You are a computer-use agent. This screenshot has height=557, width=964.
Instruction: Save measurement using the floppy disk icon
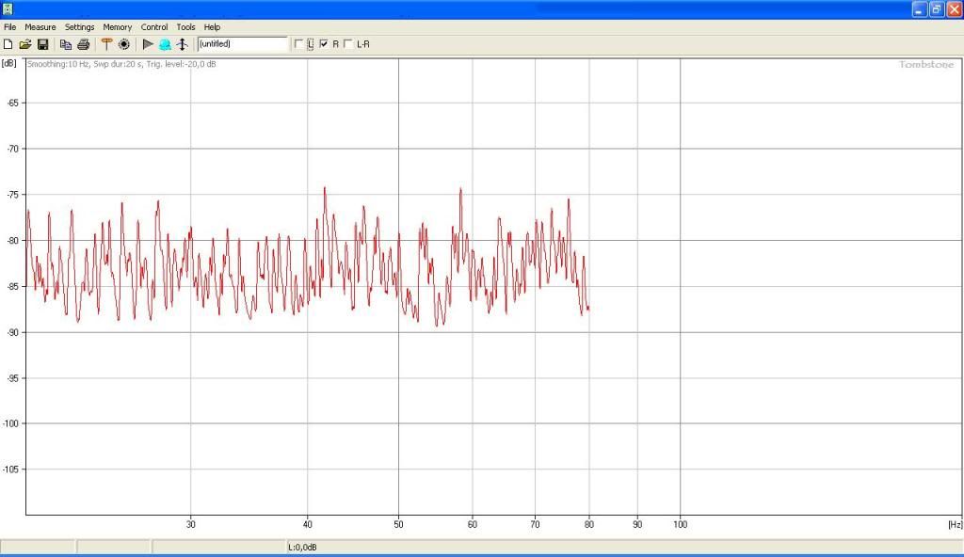click(x=42, y=44)
